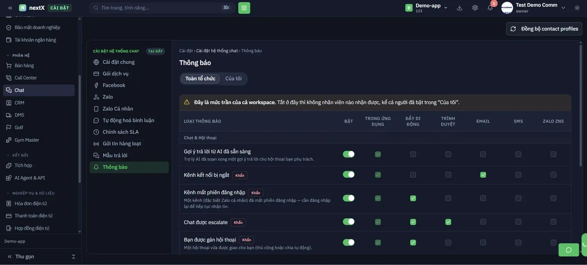This screenshot has width=587, height=265.
Task: Toggle Bật switch for Gợi ý trả lời từ AI
Action: coord(349,154)
